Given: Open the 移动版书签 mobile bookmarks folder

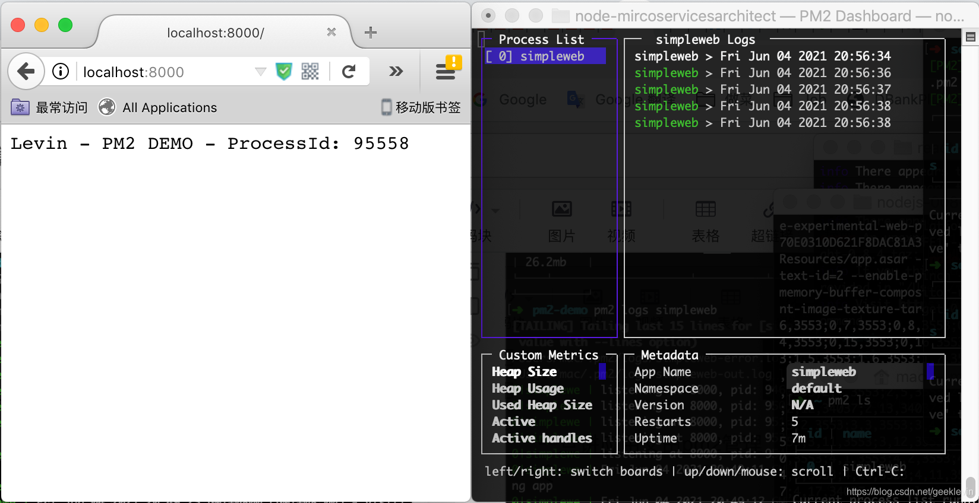Looking at the screenshot, I should [421, 107].
